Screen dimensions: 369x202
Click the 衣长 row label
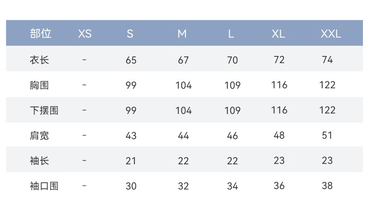[39, 60]
